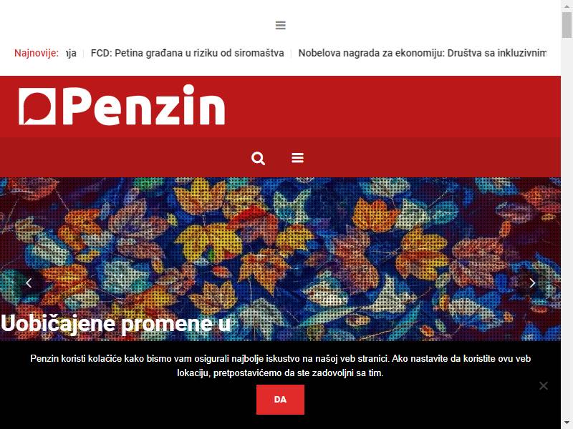Viewport: 573px width, 429px height.
Task: Click the scrollbar up arrow
Action: coord(567,5)
